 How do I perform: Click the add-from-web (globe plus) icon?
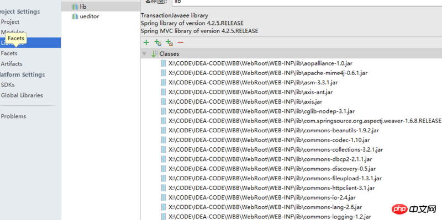pos(158,42)
